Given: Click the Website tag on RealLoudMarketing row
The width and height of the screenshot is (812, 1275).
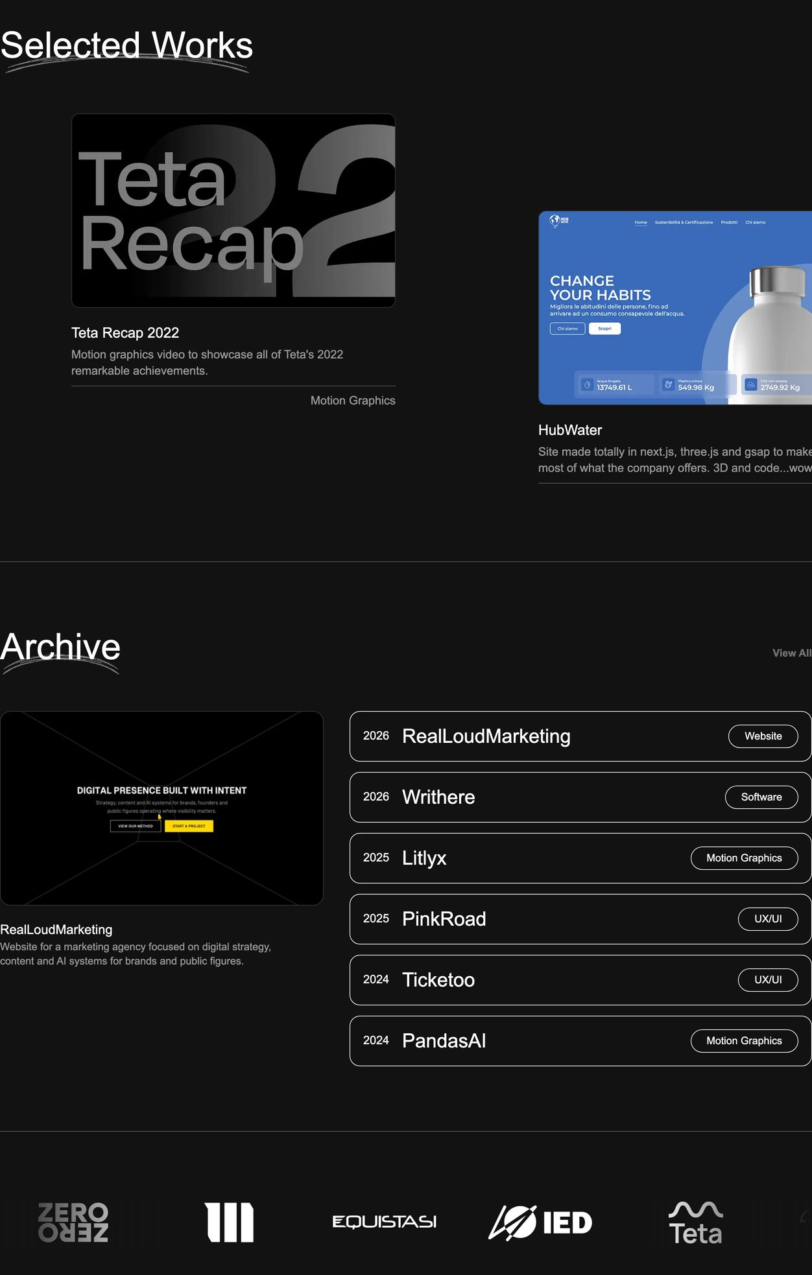Looking at the screenshot, I should click(x=763, y=736).
